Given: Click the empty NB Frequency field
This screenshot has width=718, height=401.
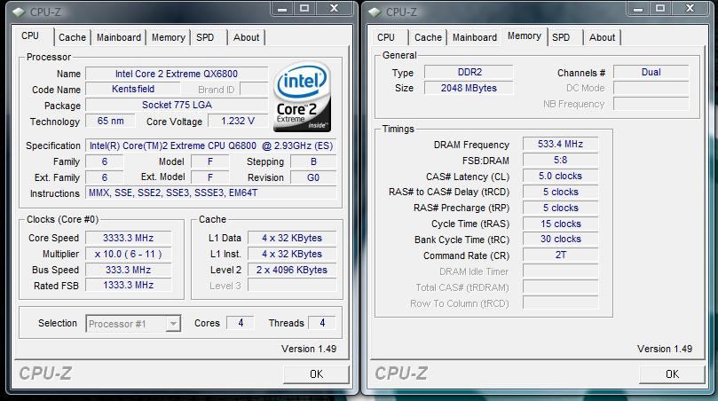Looking at the screenshot, I should pos(651,104).
